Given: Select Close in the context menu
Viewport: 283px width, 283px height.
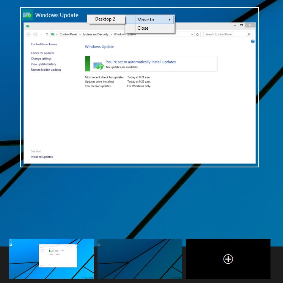Looking at the screenshot, I should [149, 28].
